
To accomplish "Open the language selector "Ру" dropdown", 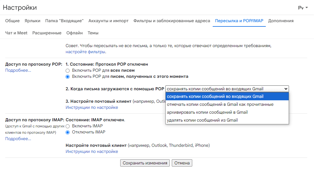I will 303,8.
